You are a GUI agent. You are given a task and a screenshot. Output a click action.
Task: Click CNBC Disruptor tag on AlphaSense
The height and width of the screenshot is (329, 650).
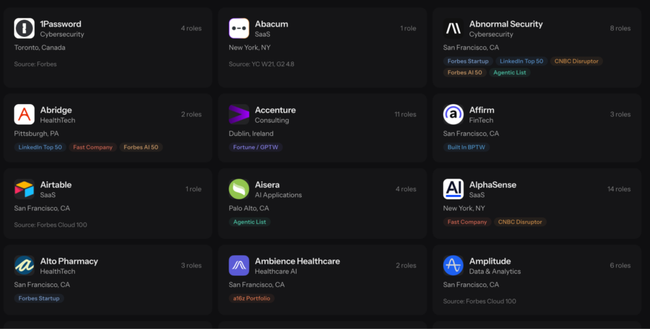click(x=520, y=222)
